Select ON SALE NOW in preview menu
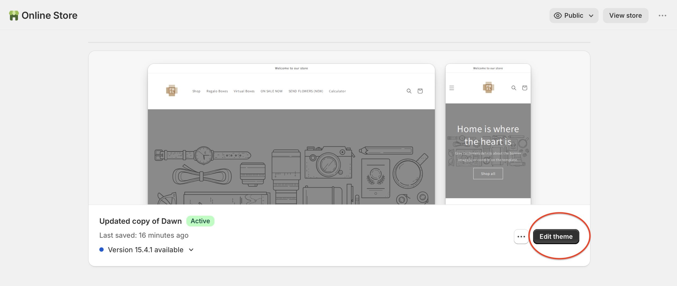This screenshot has height=286, width=677. pos(271,91)
